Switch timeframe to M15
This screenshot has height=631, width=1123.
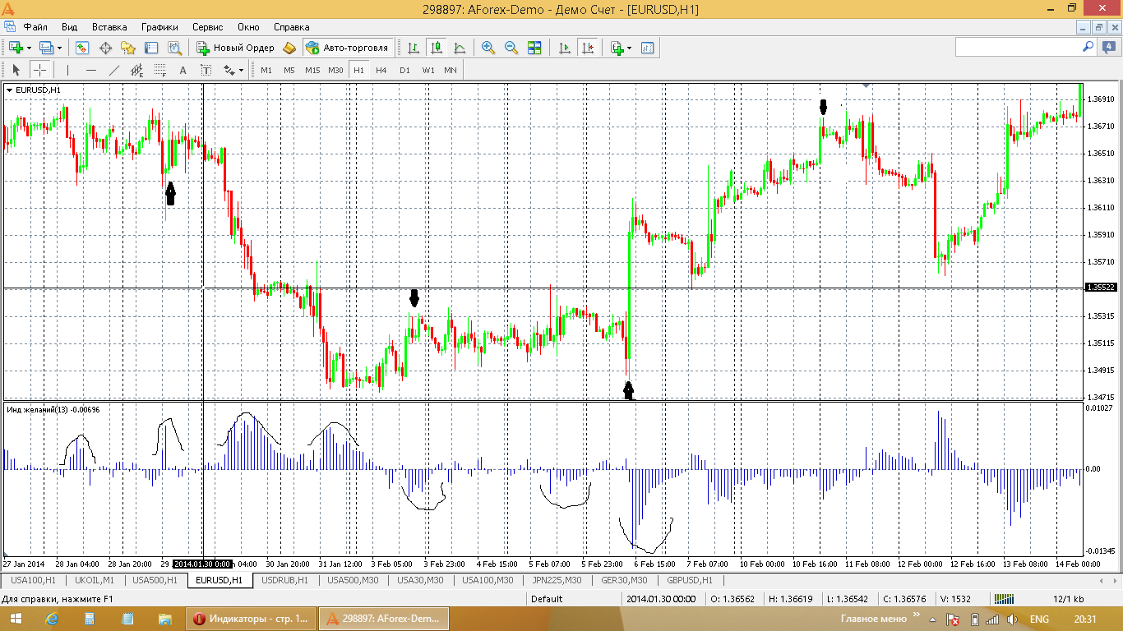(x=312, y=70)
